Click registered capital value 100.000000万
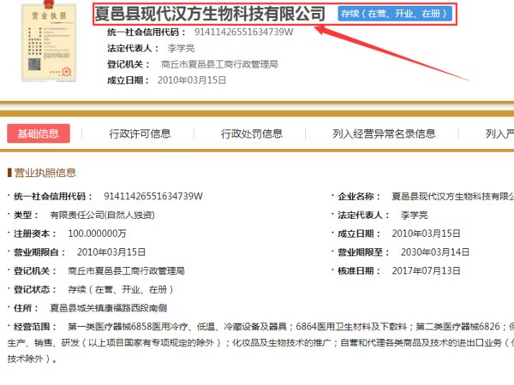This screenshot has width=514, height=385. 97,234
